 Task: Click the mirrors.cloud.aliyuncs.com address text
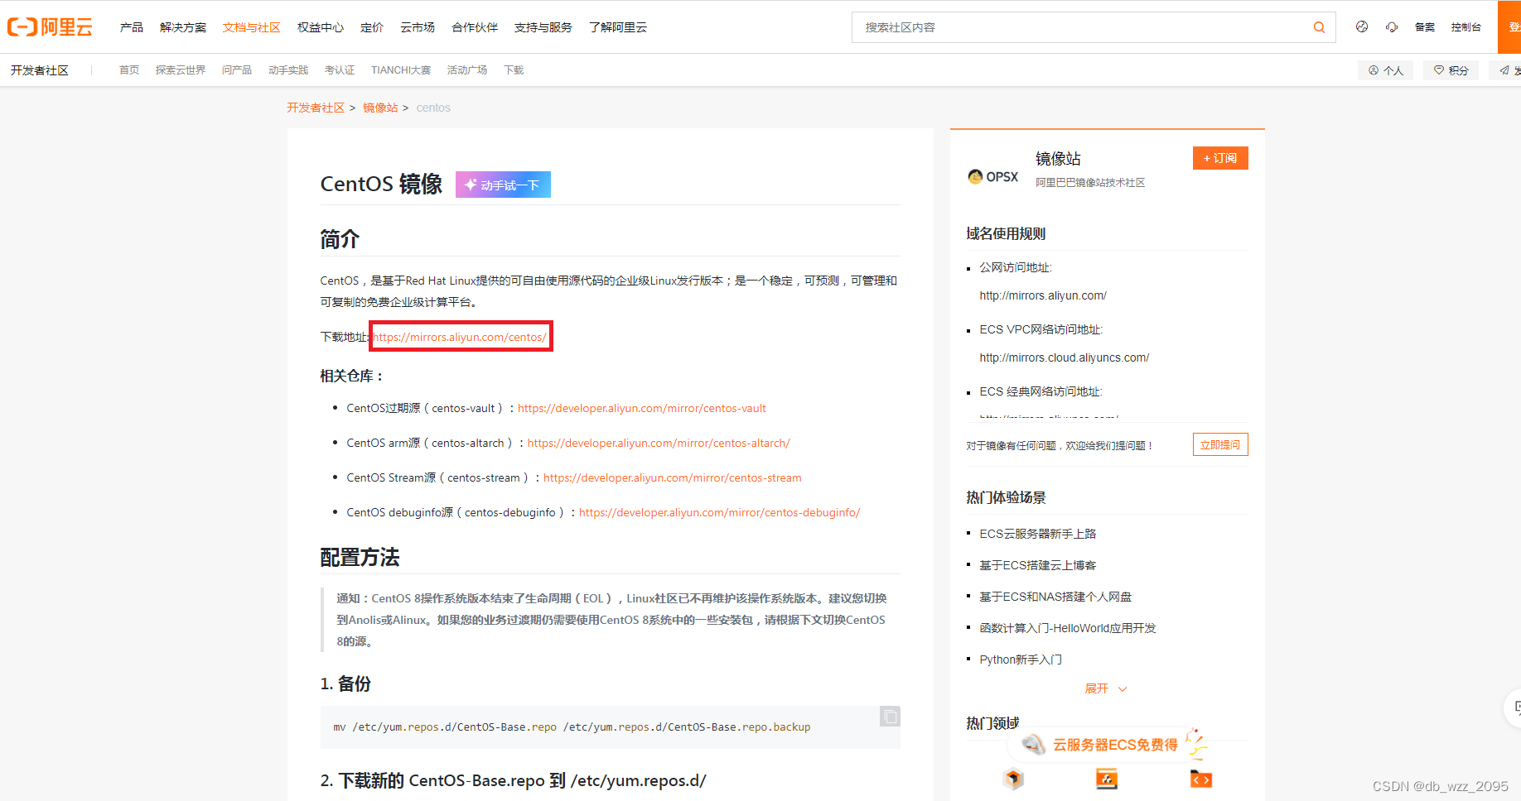click(1065, 357)
